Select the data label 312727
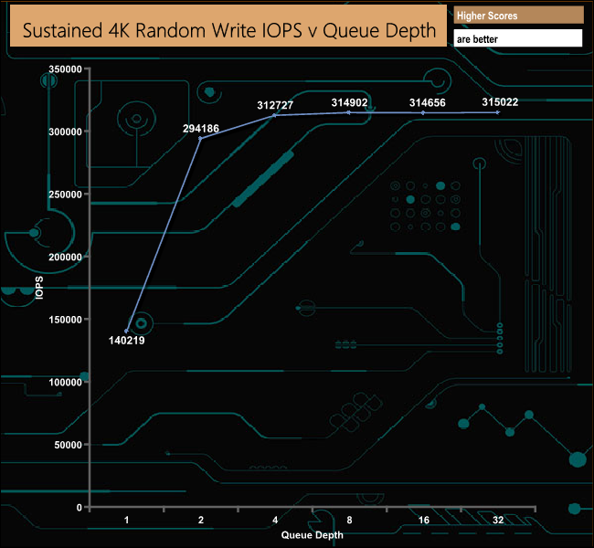 tap(275, 105)
